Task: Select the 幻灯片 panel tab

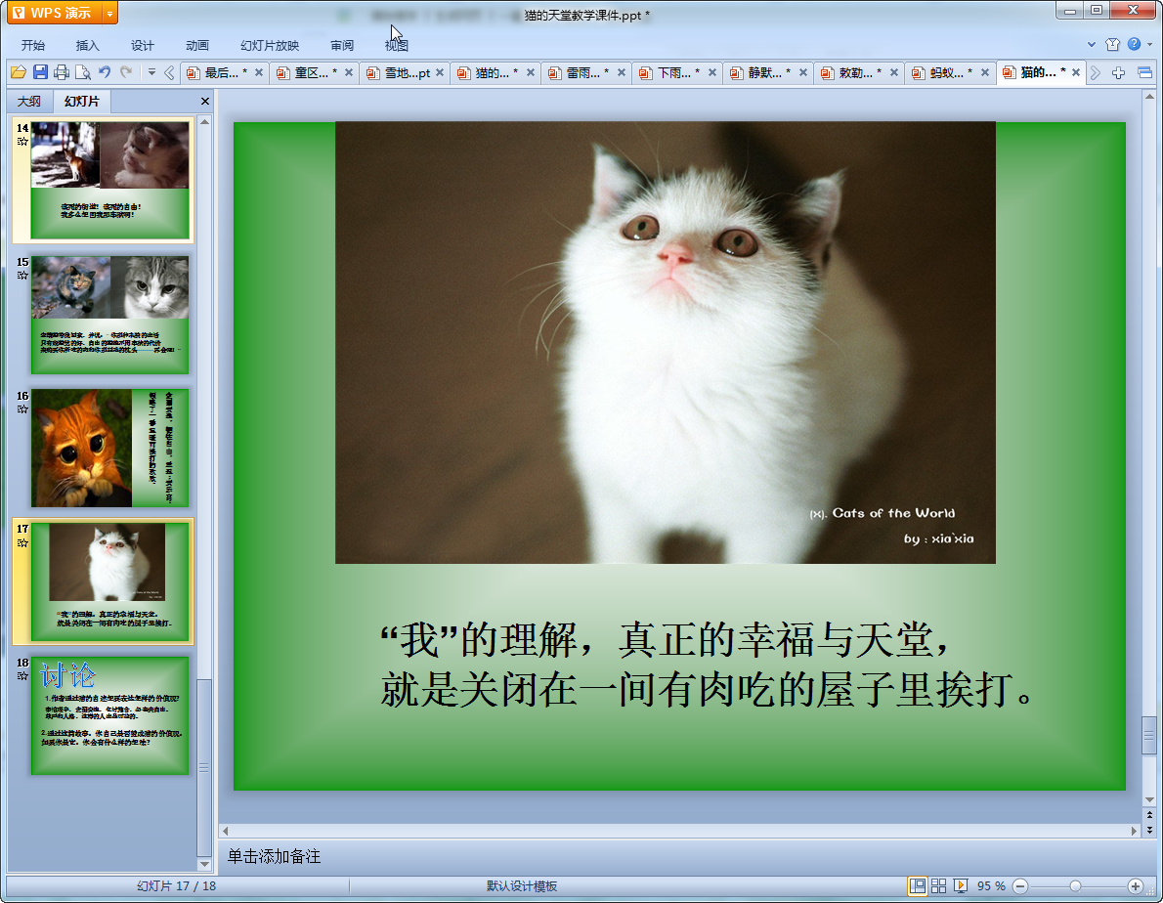Action: 81,101
